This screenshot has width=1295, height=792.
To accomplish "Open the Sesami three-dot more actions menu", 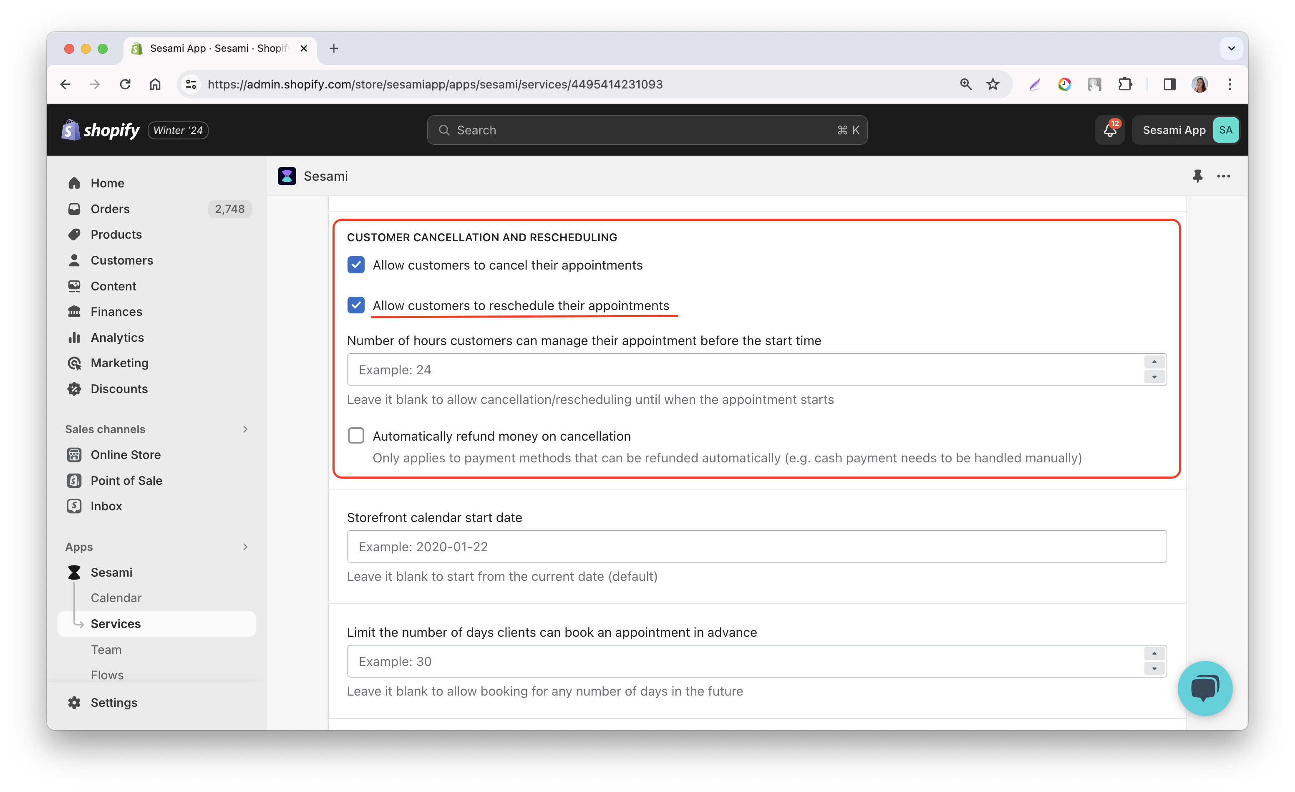I will 1223,176.
